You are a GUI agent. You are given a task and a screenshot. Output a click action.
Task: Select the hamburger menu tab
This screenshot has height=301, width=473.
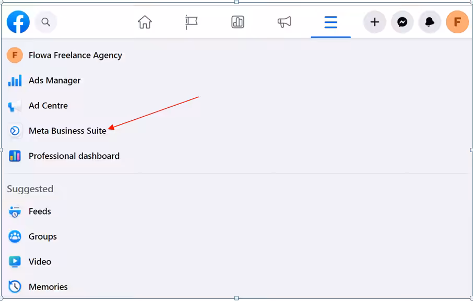(x=330, y=22)
